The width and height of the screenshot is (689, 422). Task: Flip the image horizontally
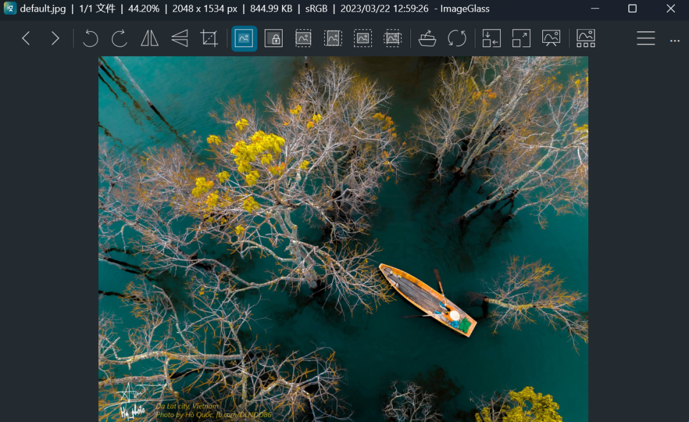point(149,38)
